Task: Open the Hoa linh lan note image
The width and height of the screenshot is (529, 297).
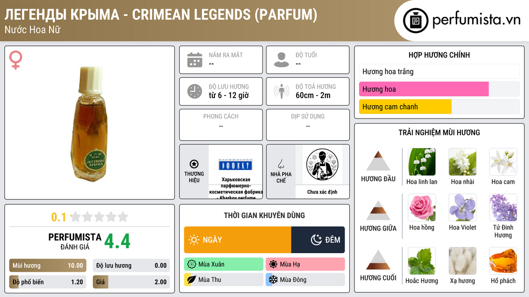Action: pyautogui.click(x=422, y=162)
